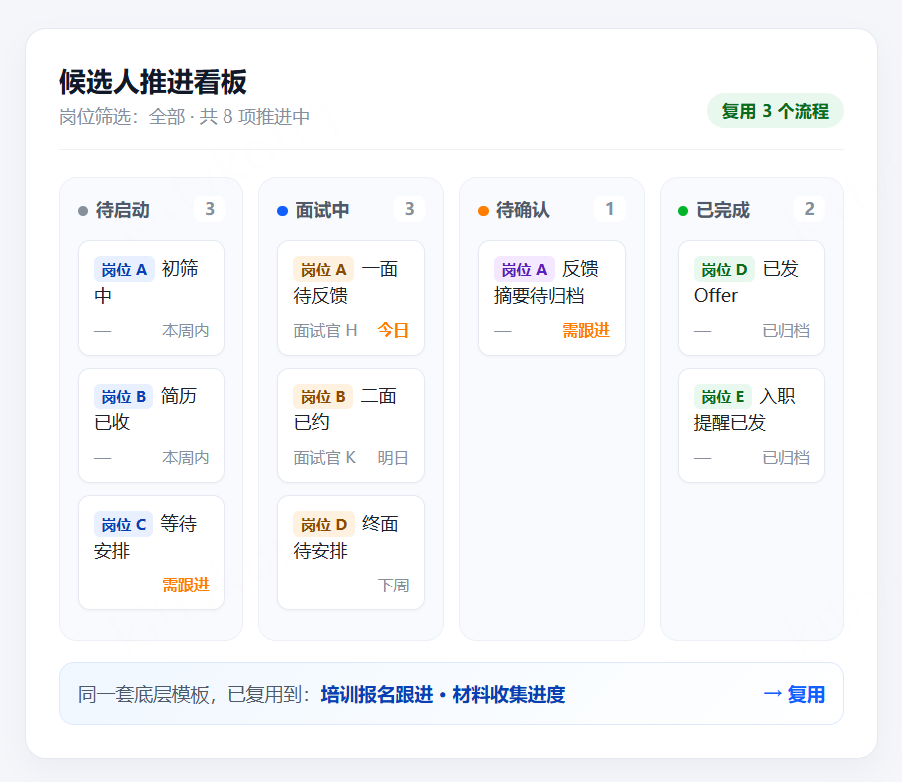Screen dimensions: 902x782
Task: Click the blue status dot before 面试中
Action: click(x=282, y=211)
